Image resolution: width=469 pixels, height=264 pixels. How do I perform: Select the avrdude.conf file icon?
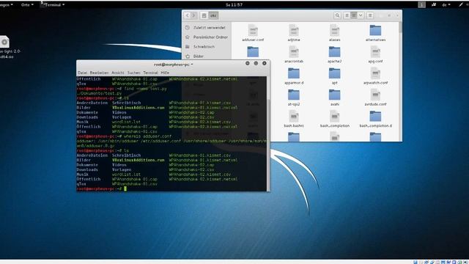375,95
